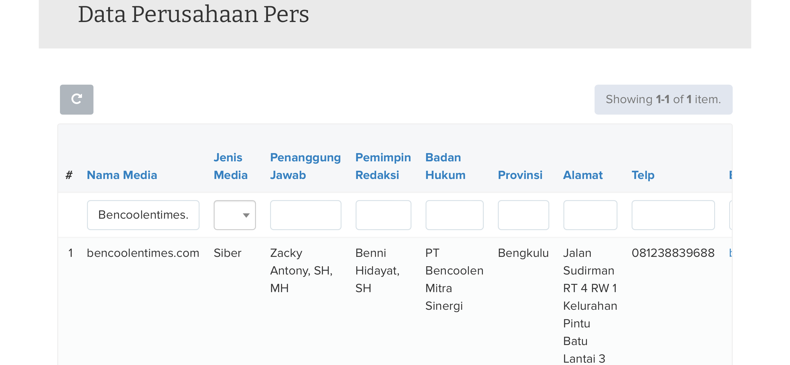Sort the table by Provinsi
The height and width of the screenshot is (365, 790).
coord(520,175)
